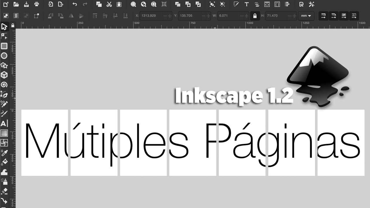Open the mm units dropdown
Image resolution: width=370 pixels, height=208 pixels.
tap(306, 16)
